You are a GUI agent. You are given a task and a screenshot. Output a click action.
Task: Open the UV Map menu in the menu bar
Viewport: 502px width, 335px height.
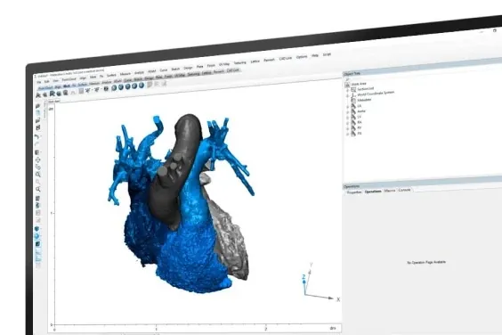(x=224, y=64)
